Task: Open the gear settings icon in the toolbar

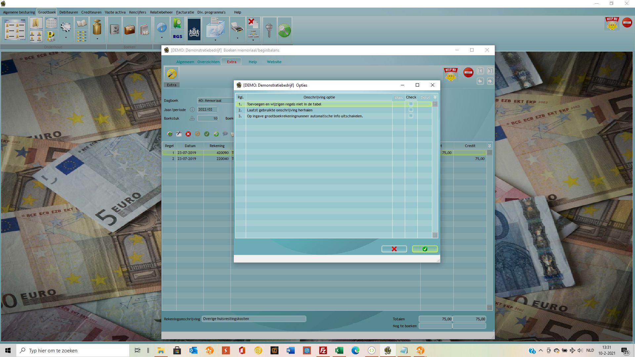Action: [x=65, y=26]
